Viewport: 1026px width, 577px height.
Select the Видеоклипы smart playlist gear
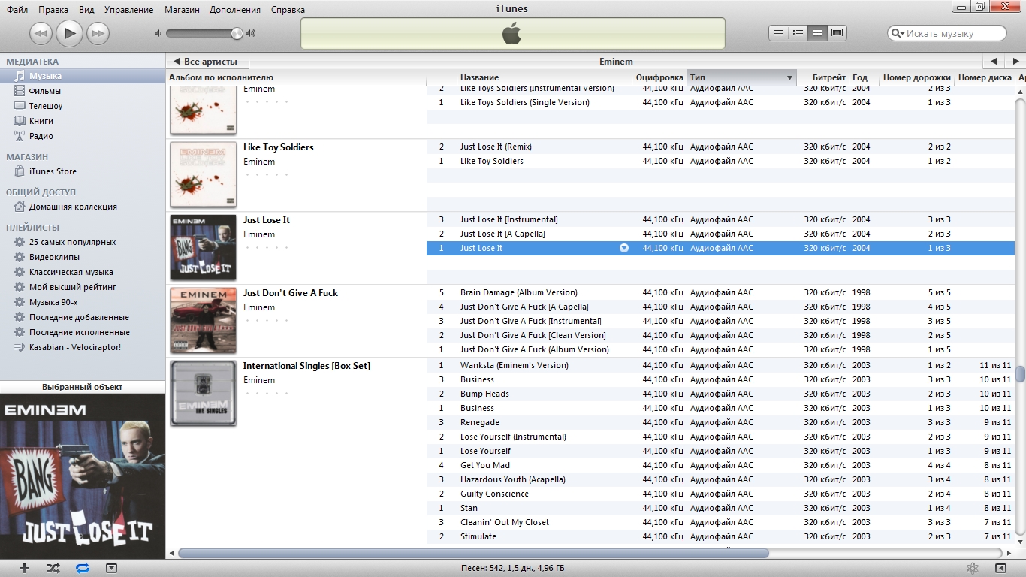[20, 257]
